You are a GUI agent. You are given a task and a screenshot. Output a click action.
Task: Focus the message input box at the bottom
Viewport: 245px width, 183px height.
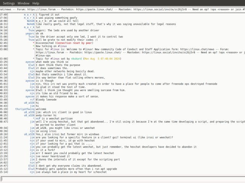coord(122,179)
